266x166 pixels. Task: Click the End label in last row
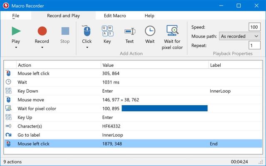click(x=214, y=144)
